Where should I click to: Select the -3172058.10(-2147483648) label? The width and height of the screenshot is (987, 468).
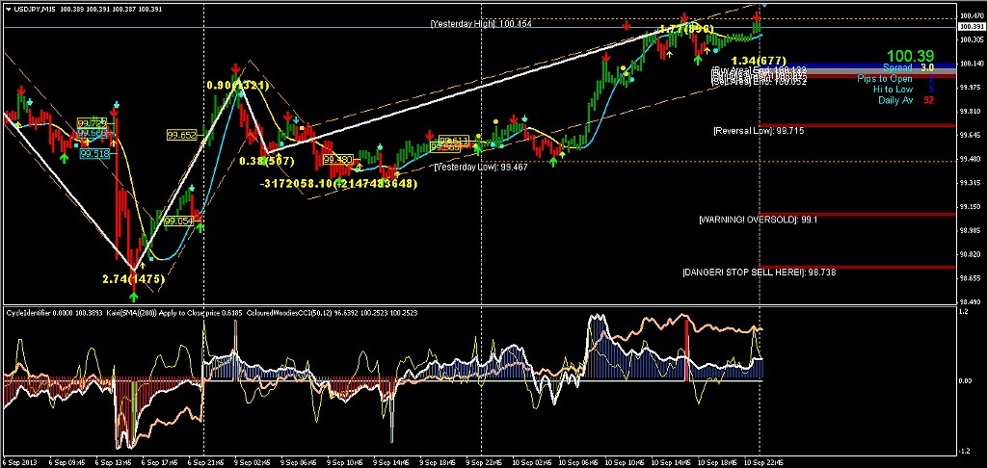(x=338, y=184)
